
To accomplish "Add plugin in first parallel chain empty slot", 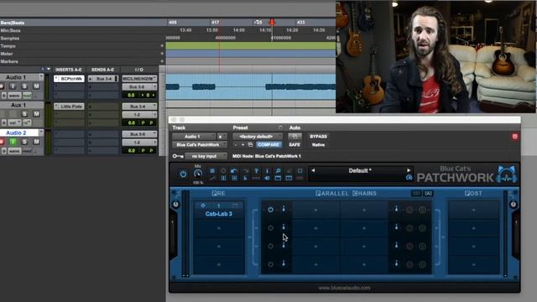I will (x=315, y=210).
